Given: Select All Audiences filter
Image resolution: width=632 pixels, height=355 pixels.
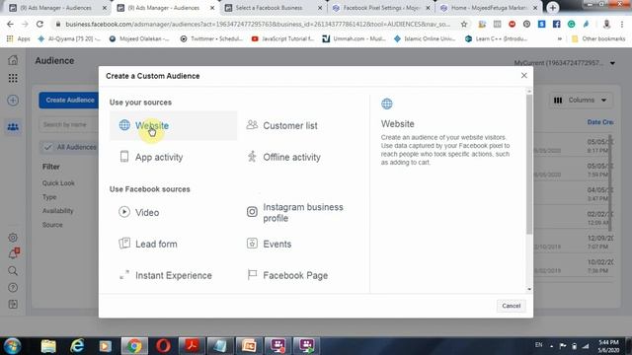Looking at the screenshot, I should (x=69, y=147).
